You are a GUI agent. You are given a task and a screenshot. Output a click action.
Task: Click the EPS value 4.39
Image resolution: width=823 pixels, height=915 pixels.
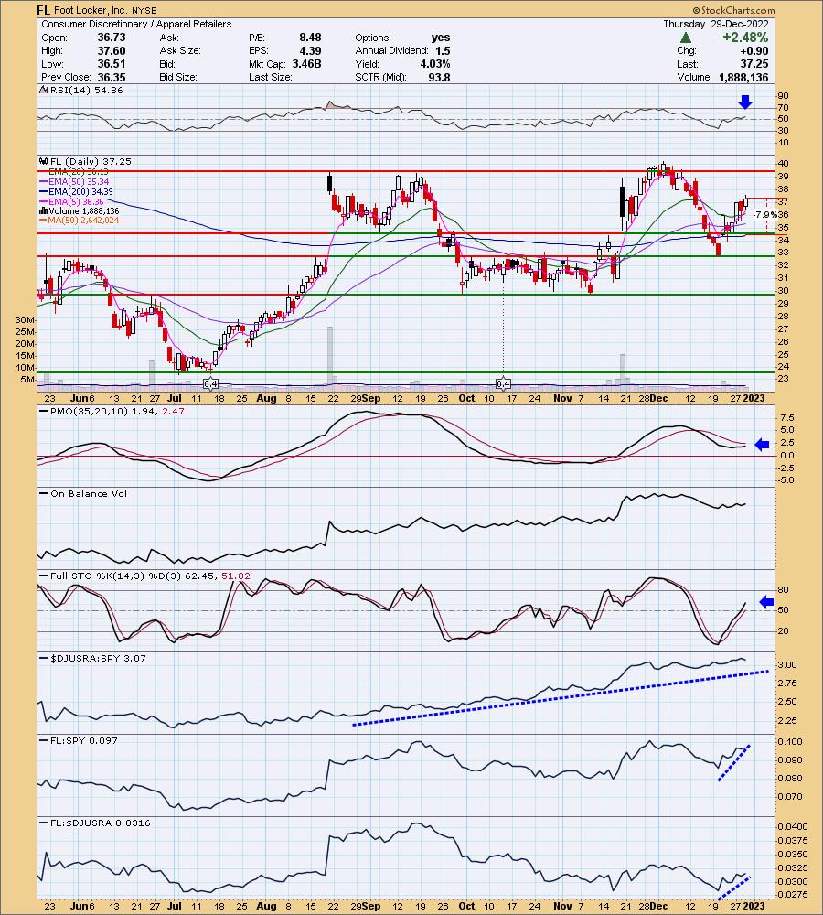click(x=310, y=50)
